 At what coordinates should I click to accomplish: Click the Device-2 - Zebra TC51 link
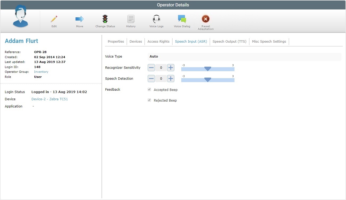pos(50,99)
